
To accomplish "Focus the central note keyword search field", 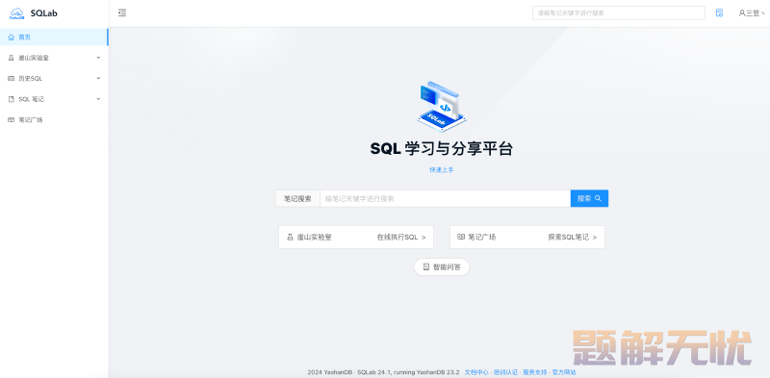I will tap(445, 198).
